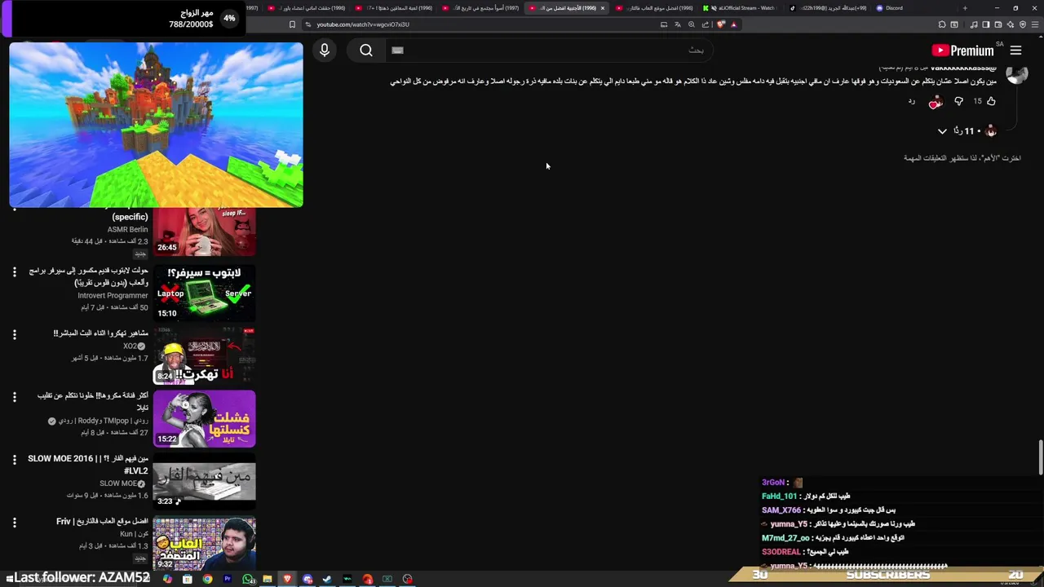Open options menu for the Roddy video

point(14,397)
